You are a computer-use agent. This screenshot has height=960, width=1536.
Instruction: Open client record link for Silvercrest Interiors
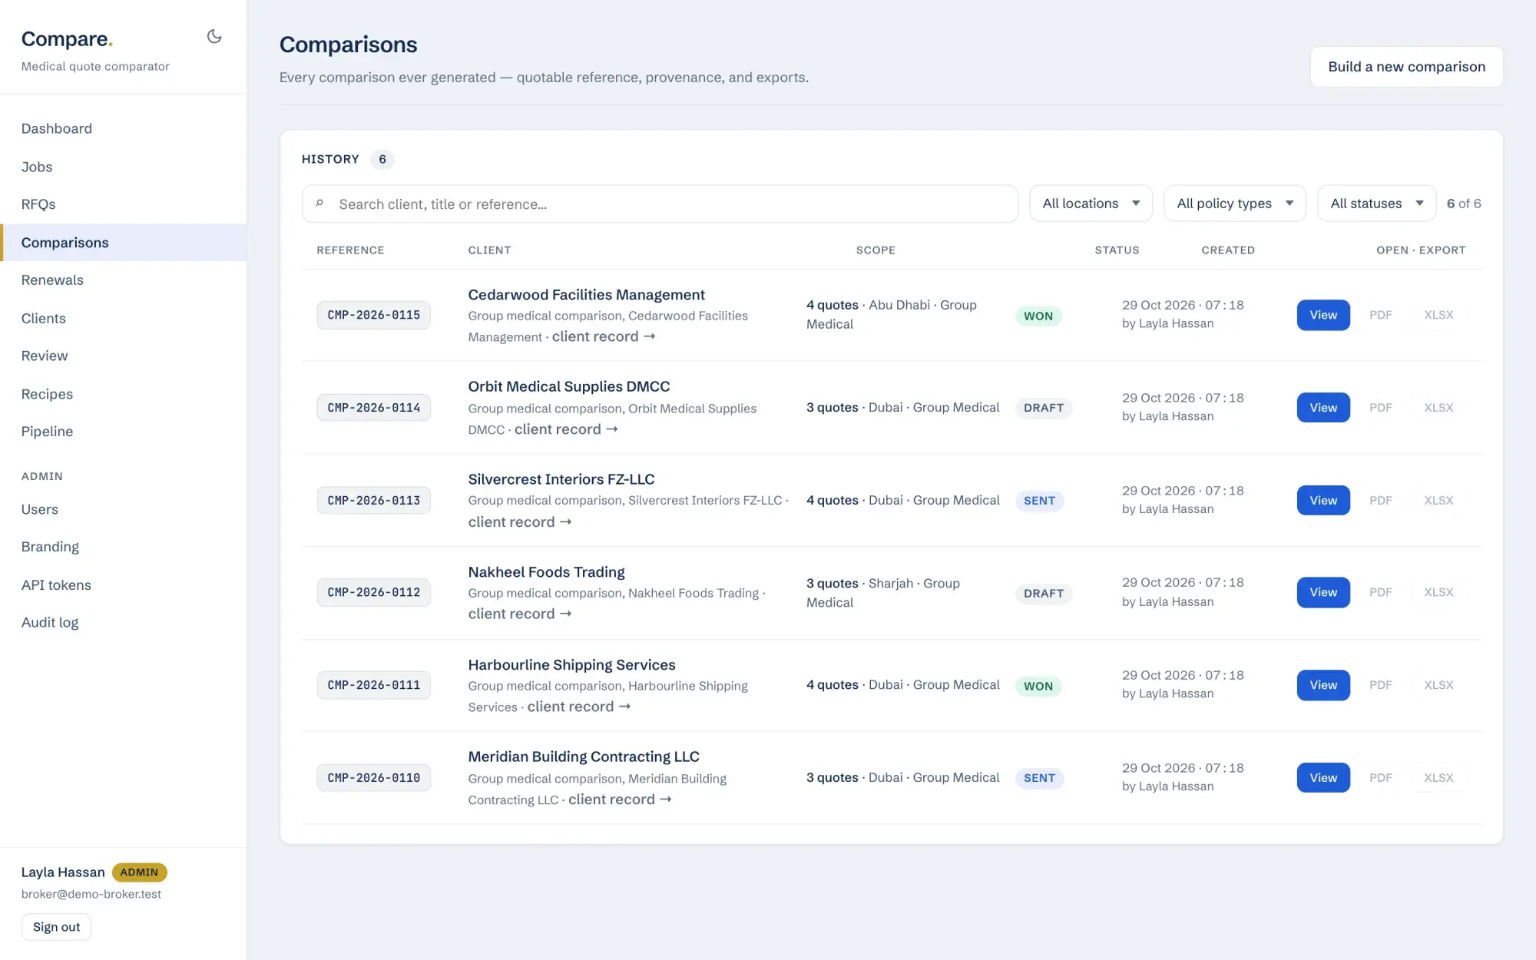[520, 522]
